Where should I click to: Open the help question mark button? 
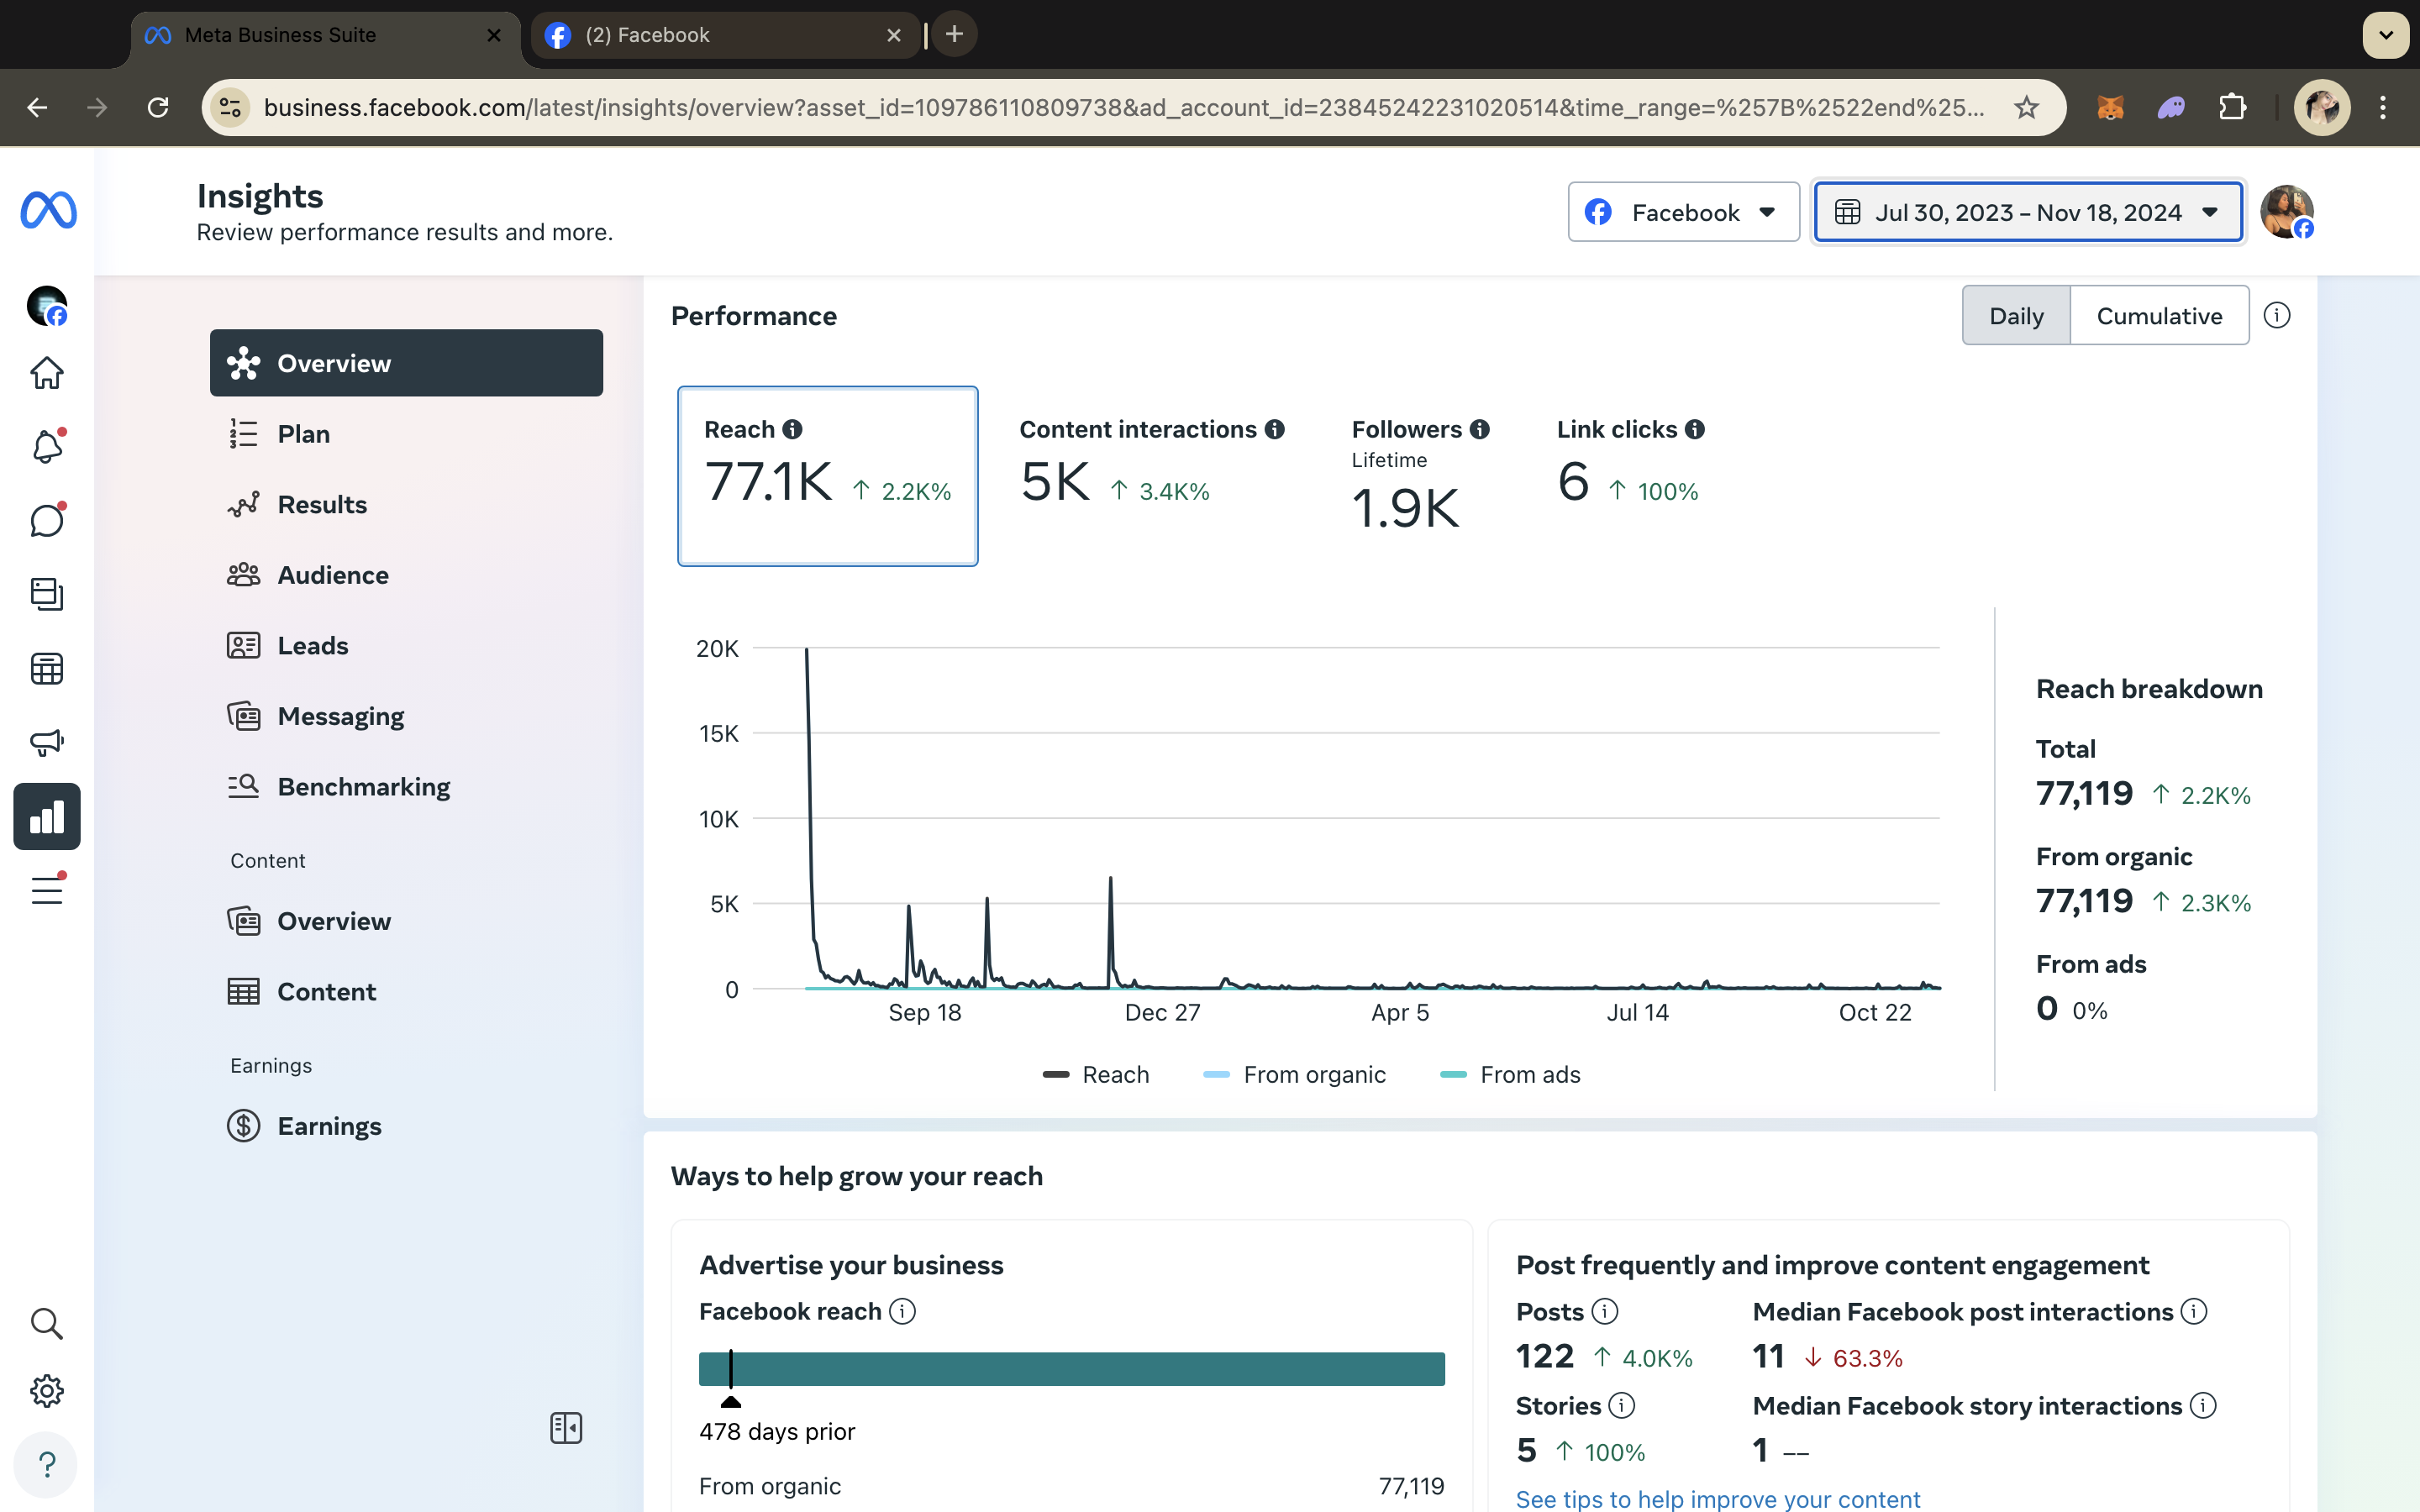pos(46,1465)
